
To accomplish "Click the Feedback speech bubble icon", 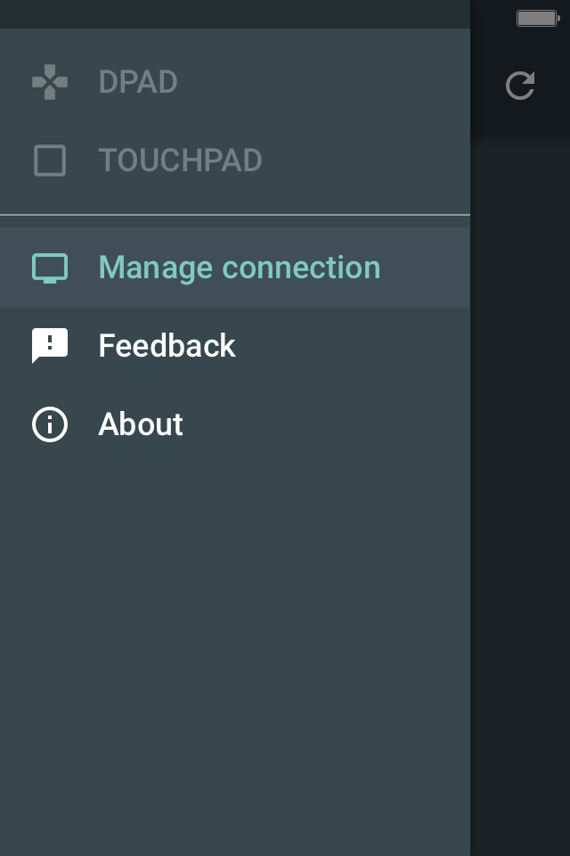I will tap(50, 346).
